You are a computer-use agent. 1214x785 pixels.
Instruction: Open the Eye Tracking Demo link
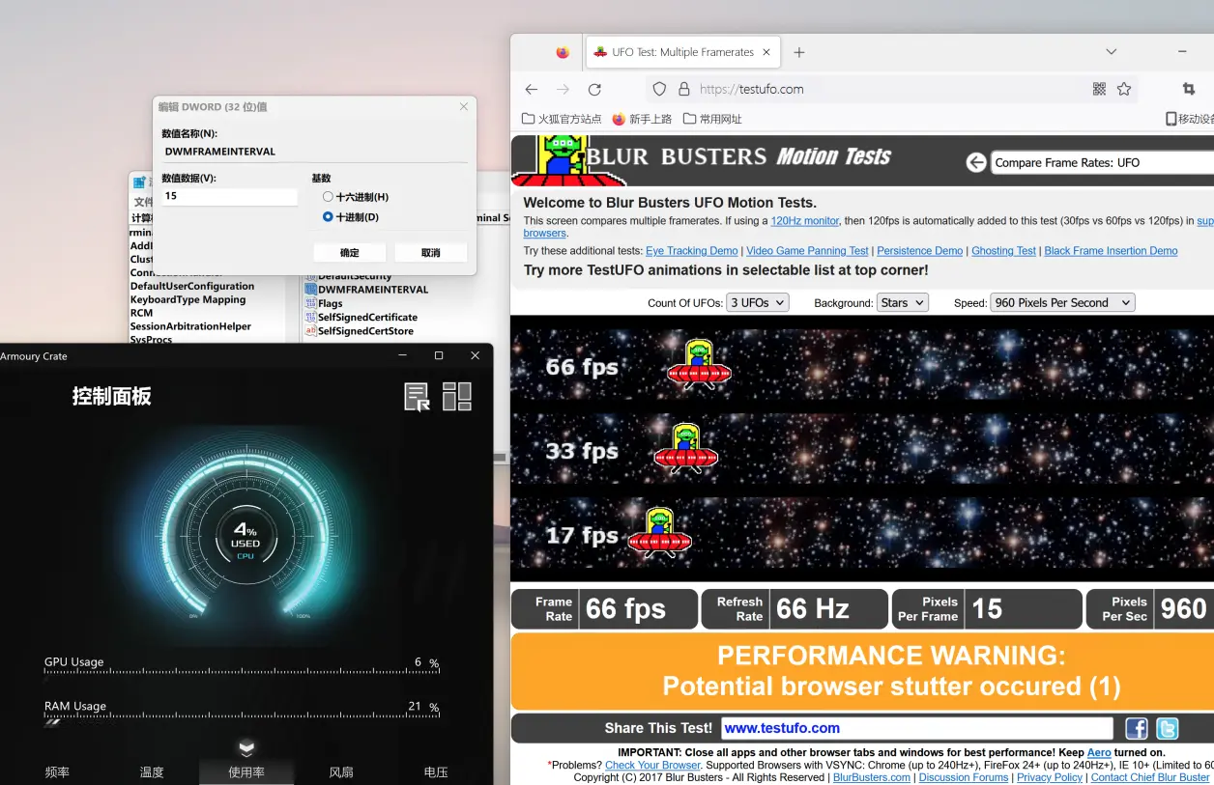coord(692,251)
